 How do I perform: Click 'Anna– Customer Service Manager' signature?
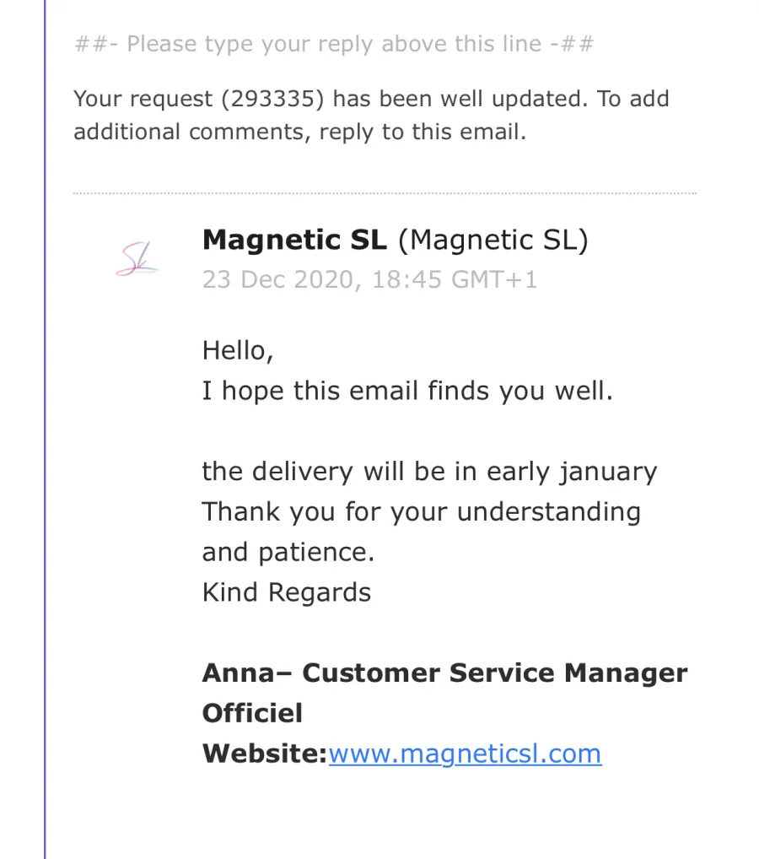(x=444, y=673)
